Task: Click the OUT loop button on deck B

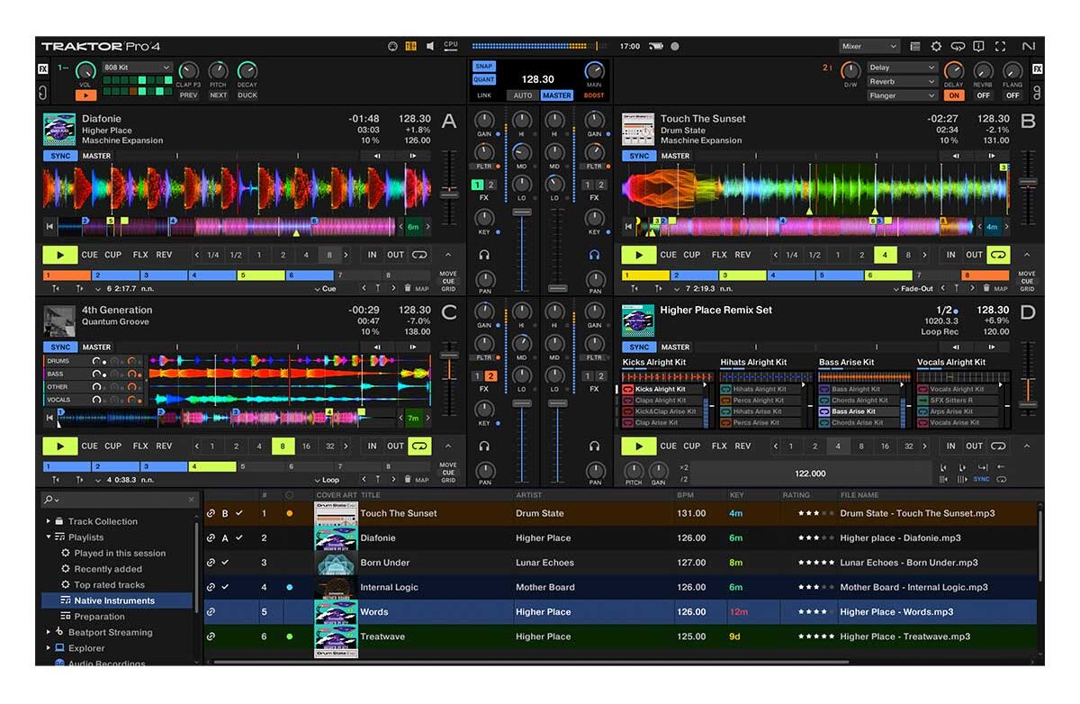Action: (974, 255)
